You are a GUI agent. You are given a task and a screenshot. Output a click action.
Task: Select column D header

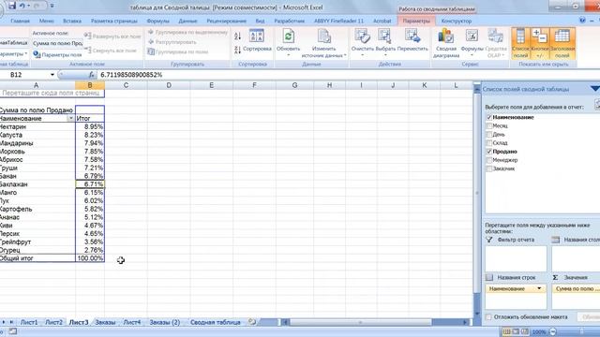click(169, 85)
